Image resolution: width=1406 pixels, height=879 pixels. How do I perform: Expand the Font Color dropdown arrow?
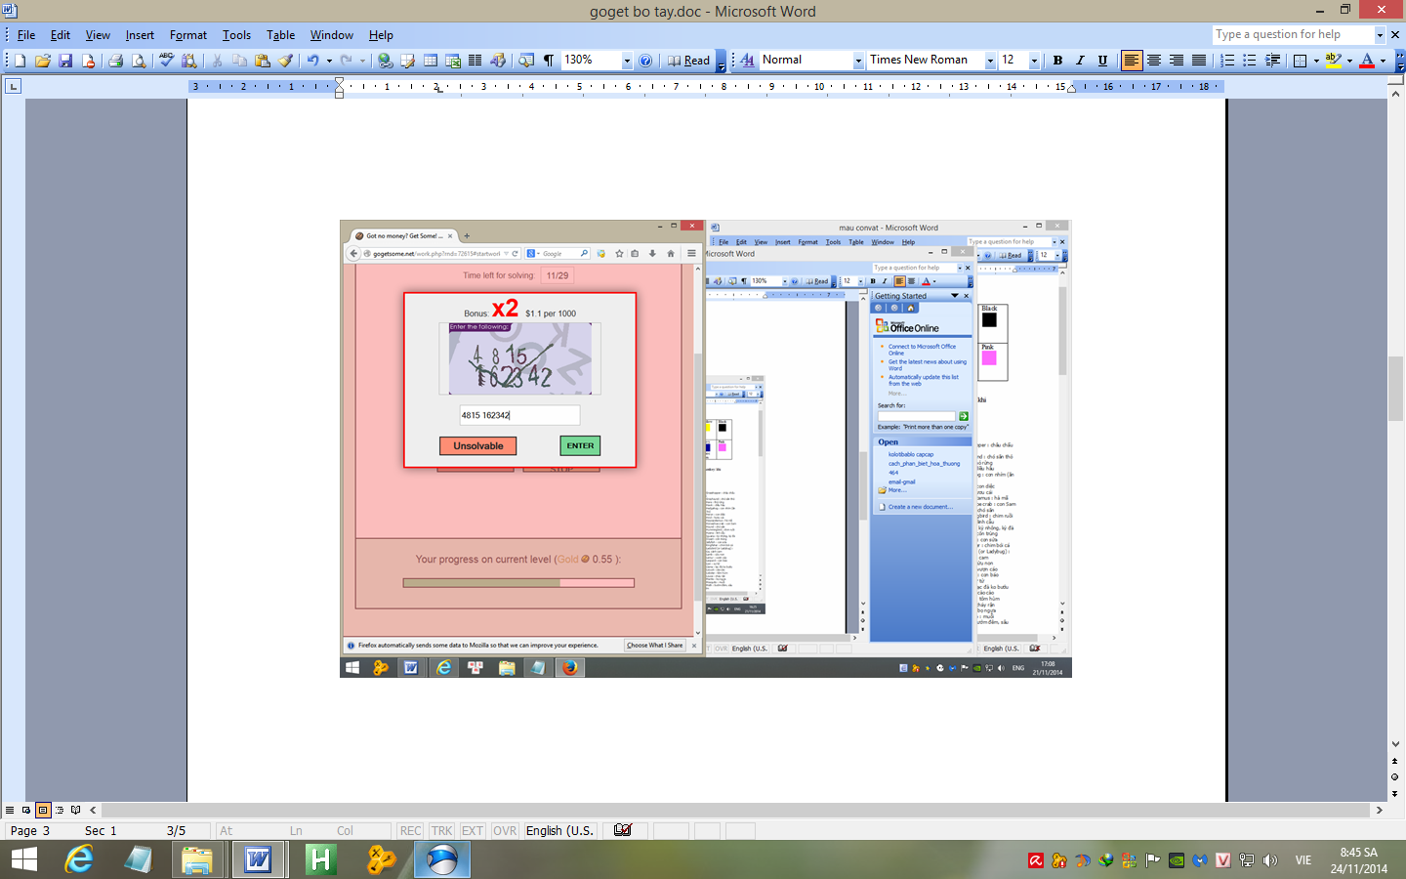coord(1383,61)
